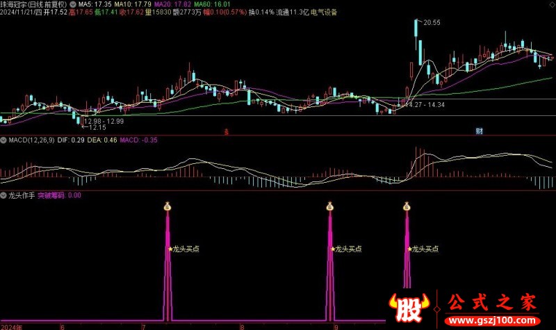Image resolution: width=556 pixels, height=330 pixels.
Task: Expand the 龙头作手 indicator chevron
Action: [3, 195]
